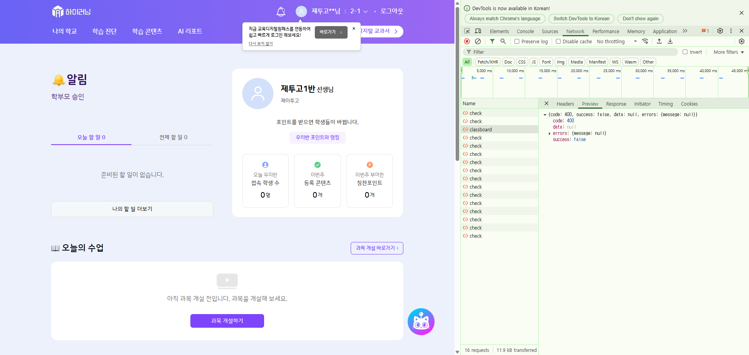
Task: Enable the Preserve log checkbox
Action: [x=517, y=41]
